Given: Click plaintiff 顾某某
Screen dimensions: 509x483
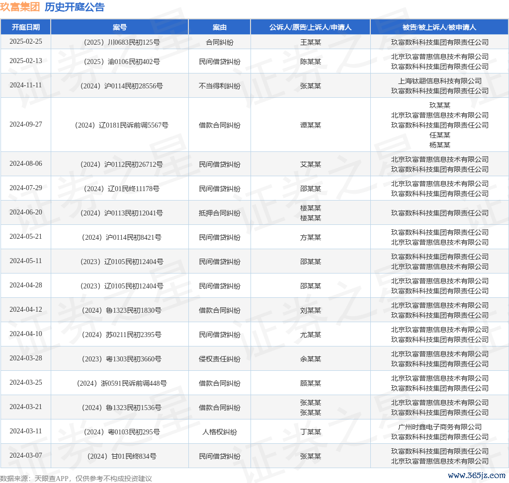Looking at the screenshot, I should (x=310, y=383).
